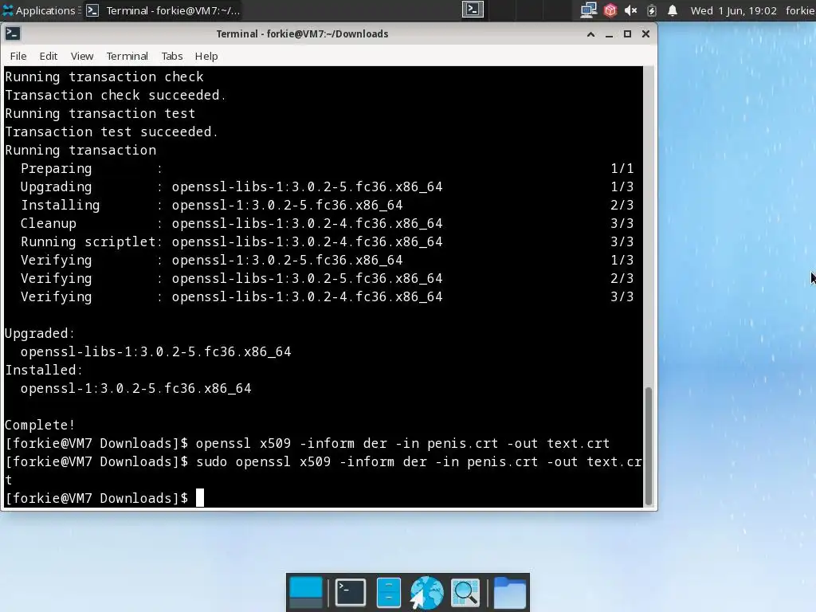The width and height of the screenshot is (816, 612).
Task: Open the power manager battery icon
Action: click(x=652, y=10)
